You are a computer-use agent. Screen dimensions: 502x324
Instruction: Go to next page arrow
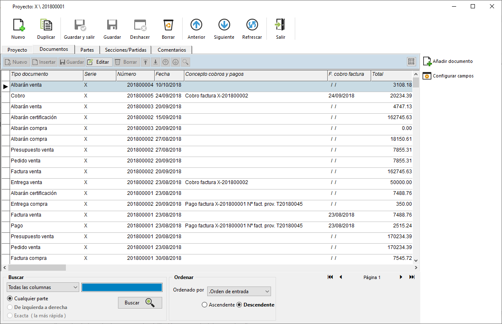[x=401, y=277]
